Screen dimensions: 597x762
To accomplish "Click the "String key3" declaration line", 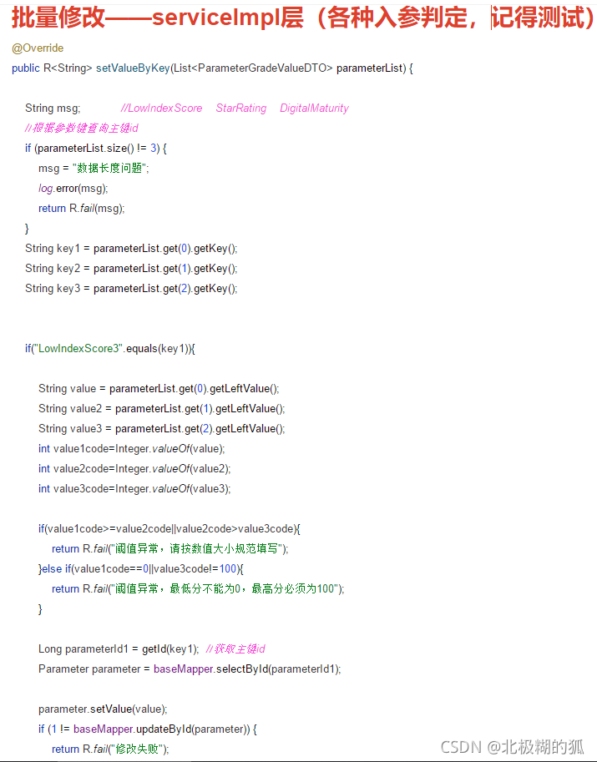I will point(131,288).
